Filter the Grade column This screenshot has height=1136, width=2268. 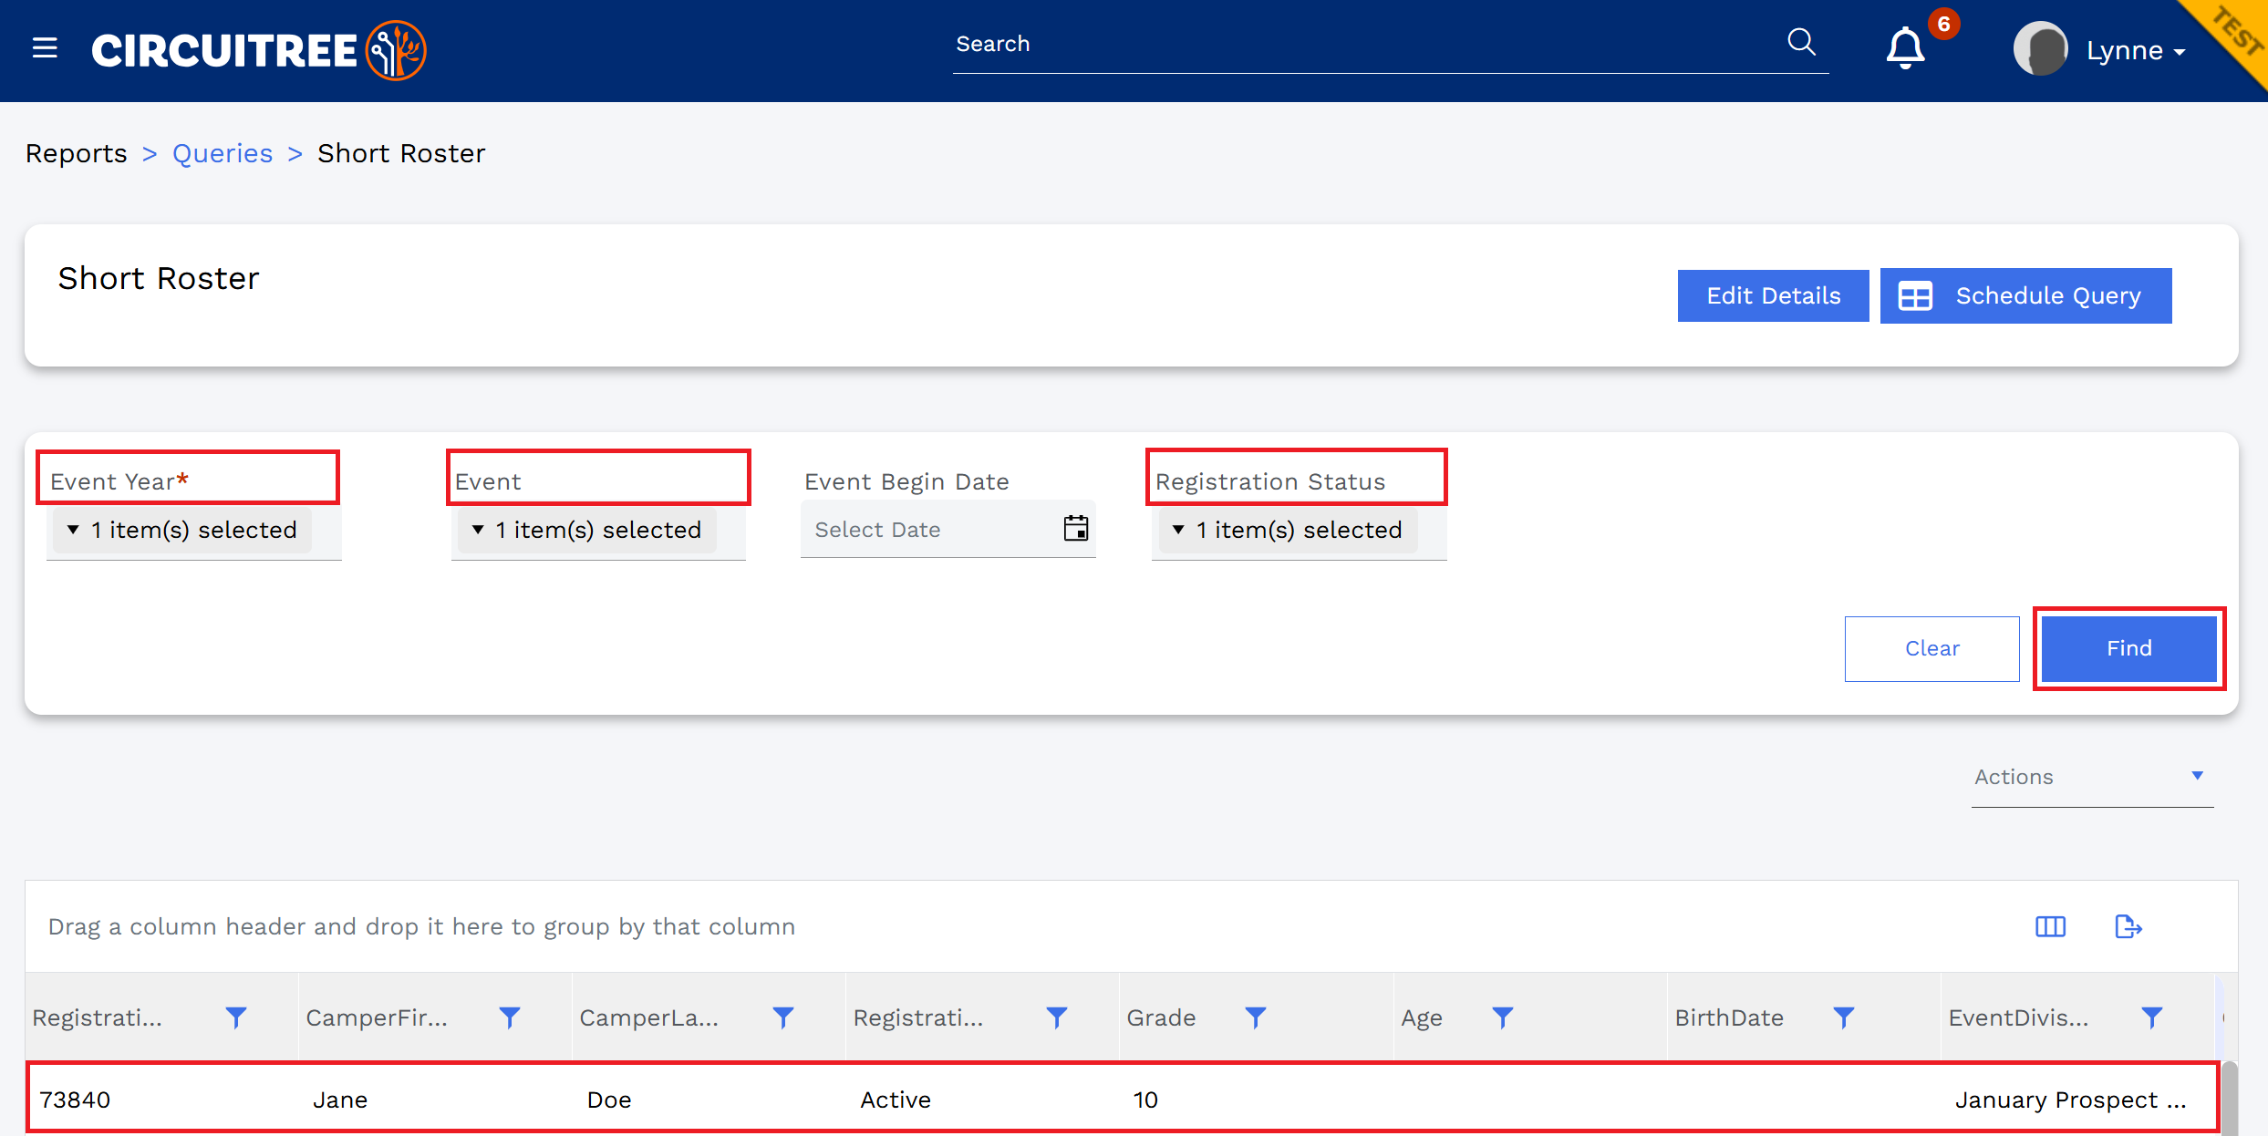[1256, 1017]
